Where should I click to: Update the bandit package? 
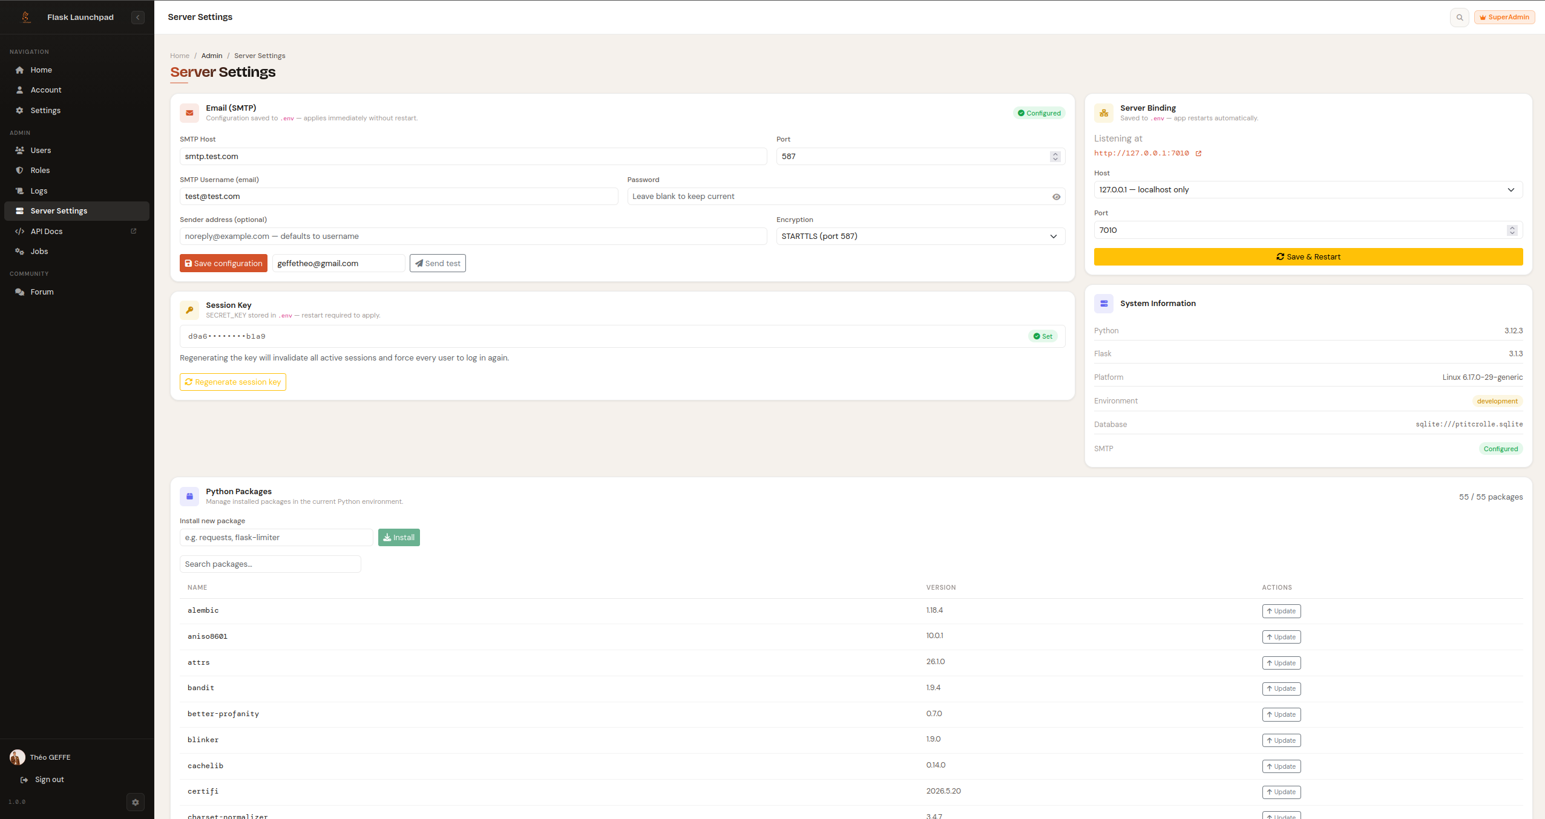1281,689
